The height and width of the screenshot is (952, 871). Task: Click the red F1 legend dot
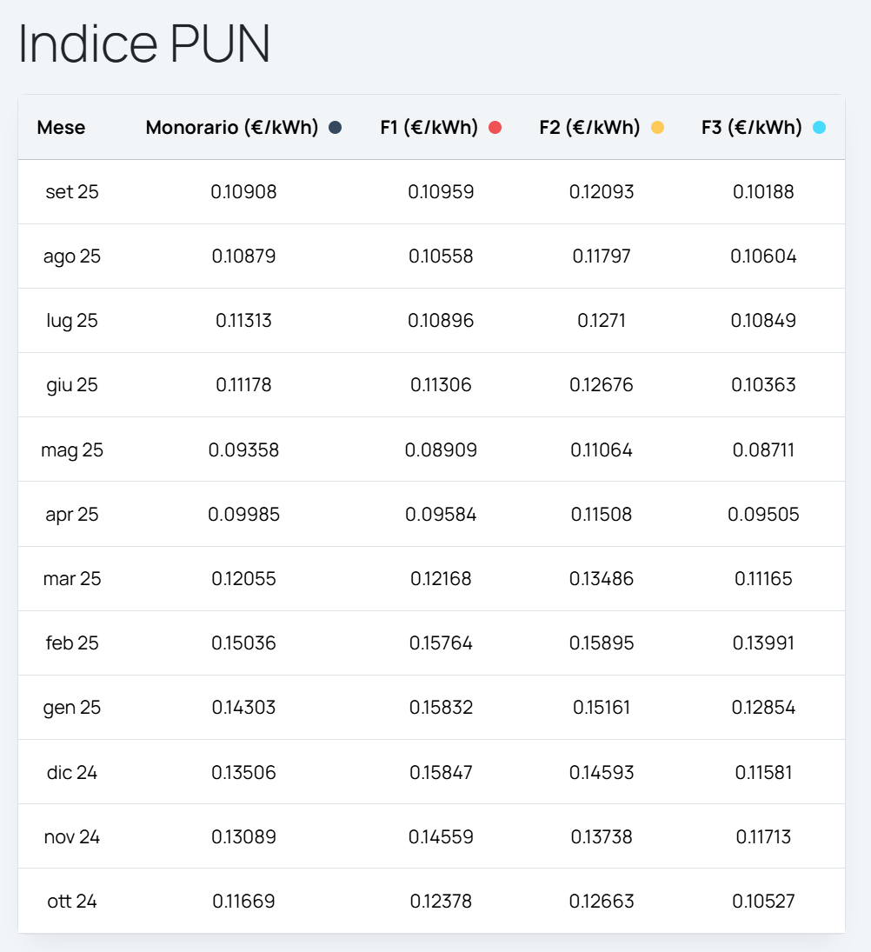tap(495, 128)
